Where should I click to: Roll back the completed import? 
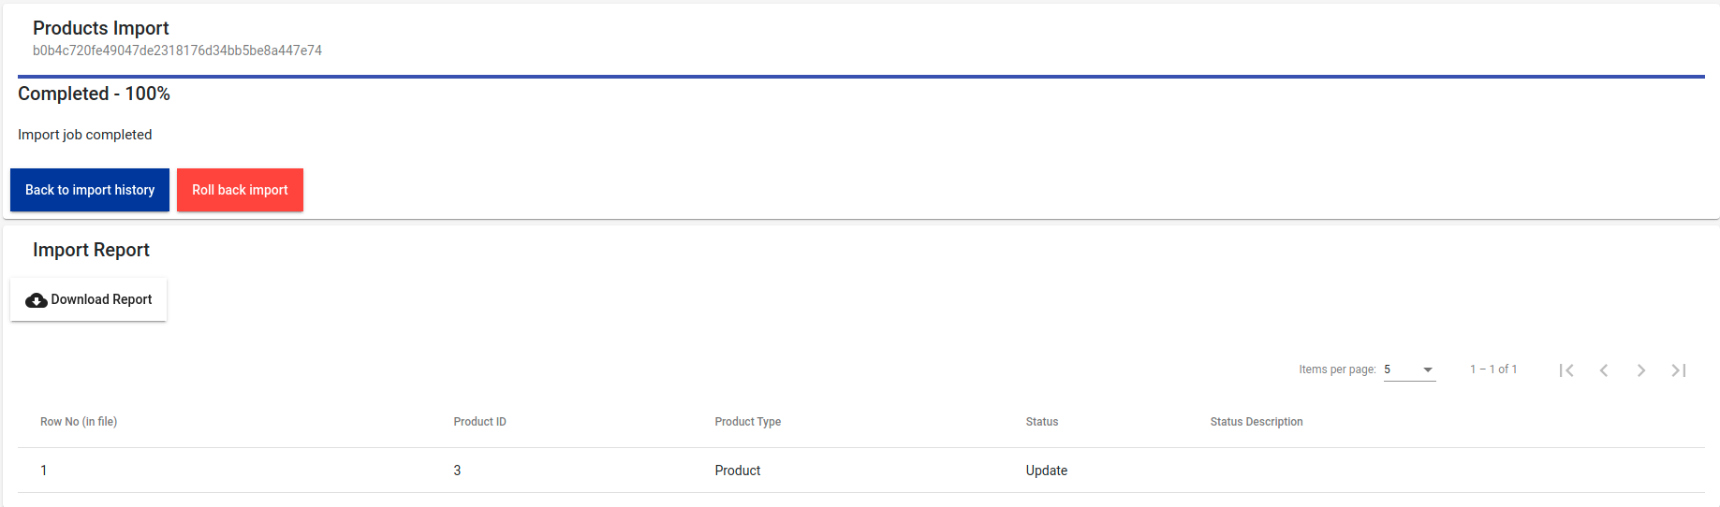coord(240,190)
